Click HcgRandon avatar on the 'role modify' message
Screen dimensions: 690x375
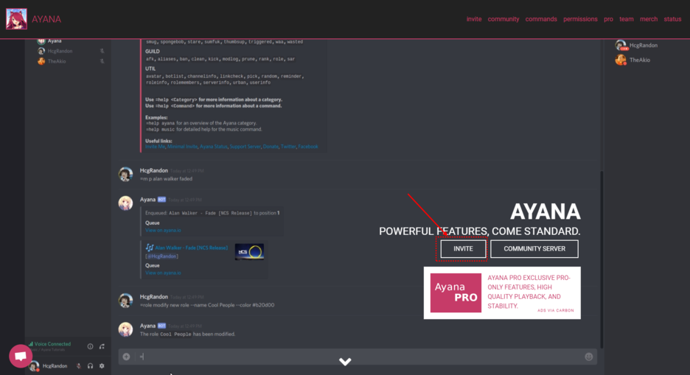125,301
